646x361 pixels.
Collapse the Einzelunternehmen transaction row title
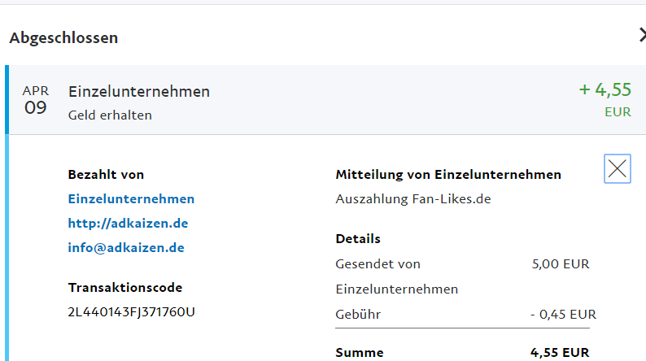139,92
